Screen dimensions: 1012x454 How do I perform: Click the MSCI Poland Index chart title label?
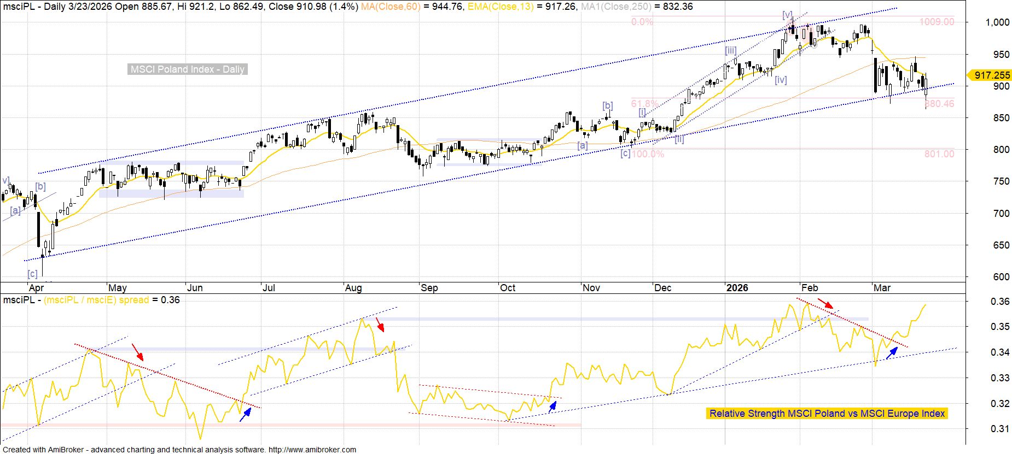pyautogui.click(x=187, y=69)
